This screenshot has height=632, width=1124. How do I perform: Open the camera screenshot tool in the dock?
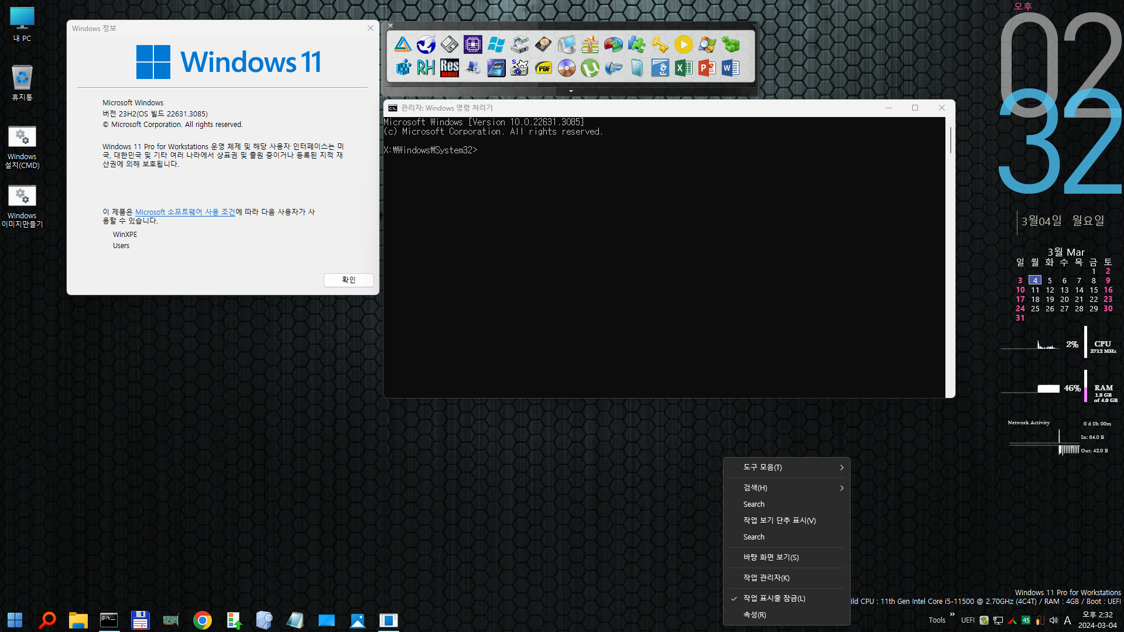coord(519,68)
